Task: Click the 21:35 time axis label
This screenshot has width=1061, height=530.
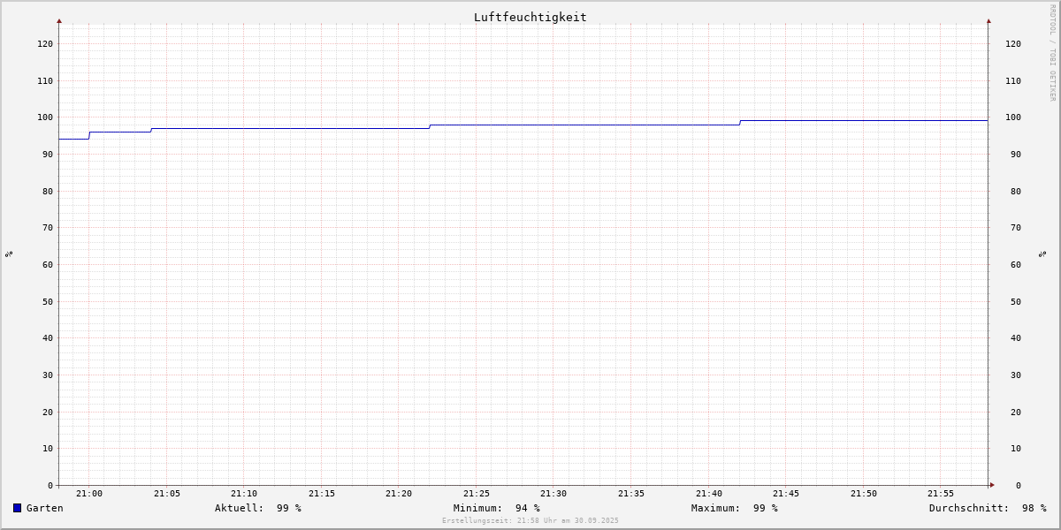Action: 631,494
